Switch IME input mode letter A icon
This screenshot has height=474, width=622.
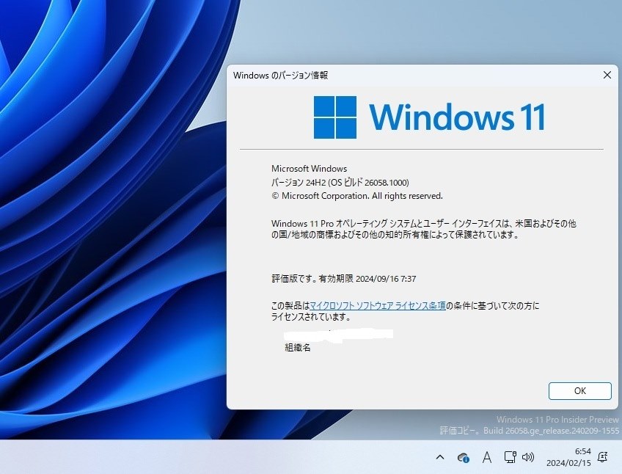[487, 457]
